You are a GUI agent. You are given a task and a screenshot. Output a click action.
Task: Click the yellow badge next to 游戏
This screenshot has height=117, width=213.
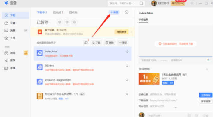pos(26,53)
